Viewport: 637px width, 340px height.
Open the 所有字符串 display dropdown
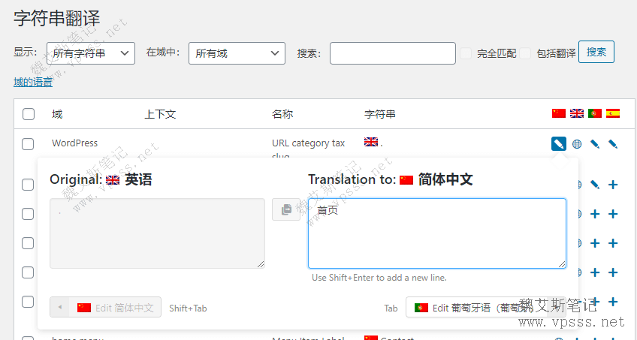click(x=90, y=53)
